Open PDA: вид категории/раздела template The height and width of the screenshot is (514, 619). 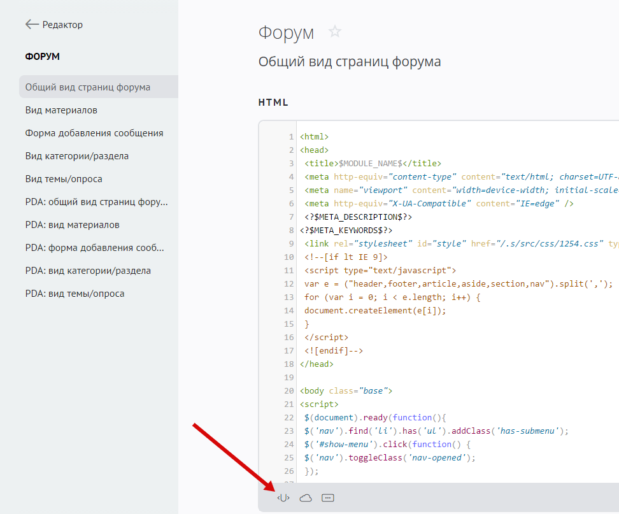point(88,271)
